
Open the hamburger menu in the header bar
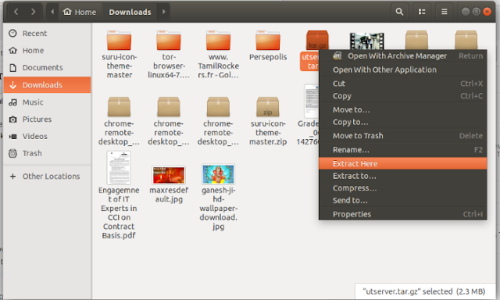pyautogui.click(x=444, y=12)
